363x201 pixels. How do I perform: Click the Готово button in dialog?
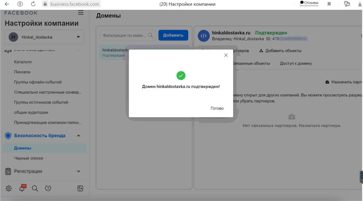217,108
